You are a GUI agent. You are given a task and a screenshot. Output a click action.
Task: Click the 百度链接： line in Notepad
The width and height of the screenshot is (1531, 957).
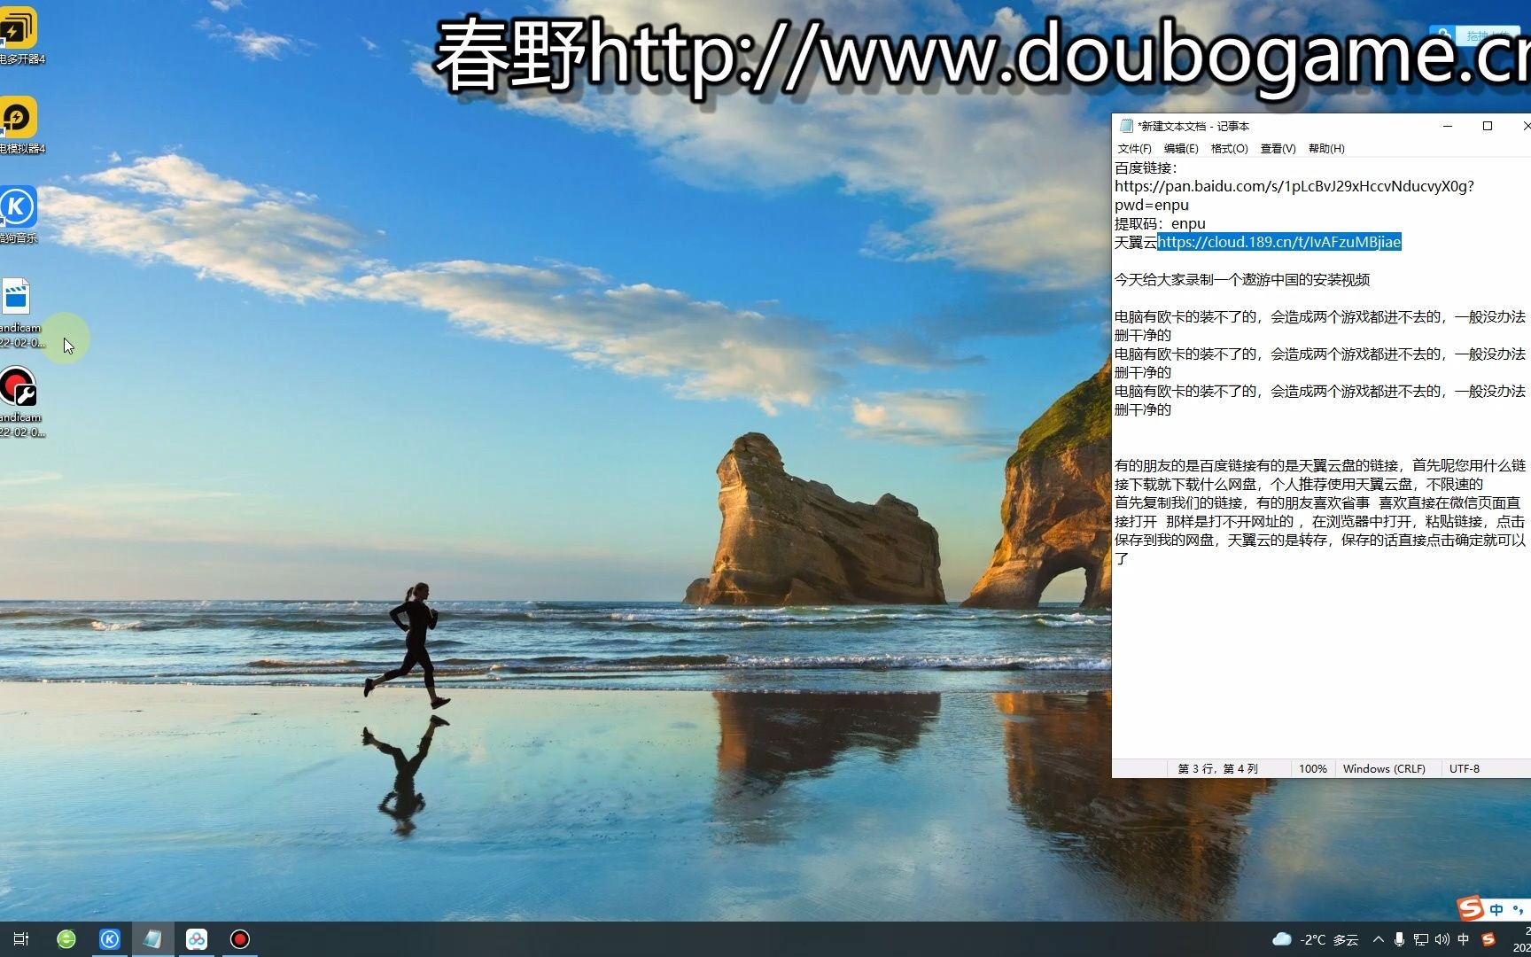(1146, 167)
